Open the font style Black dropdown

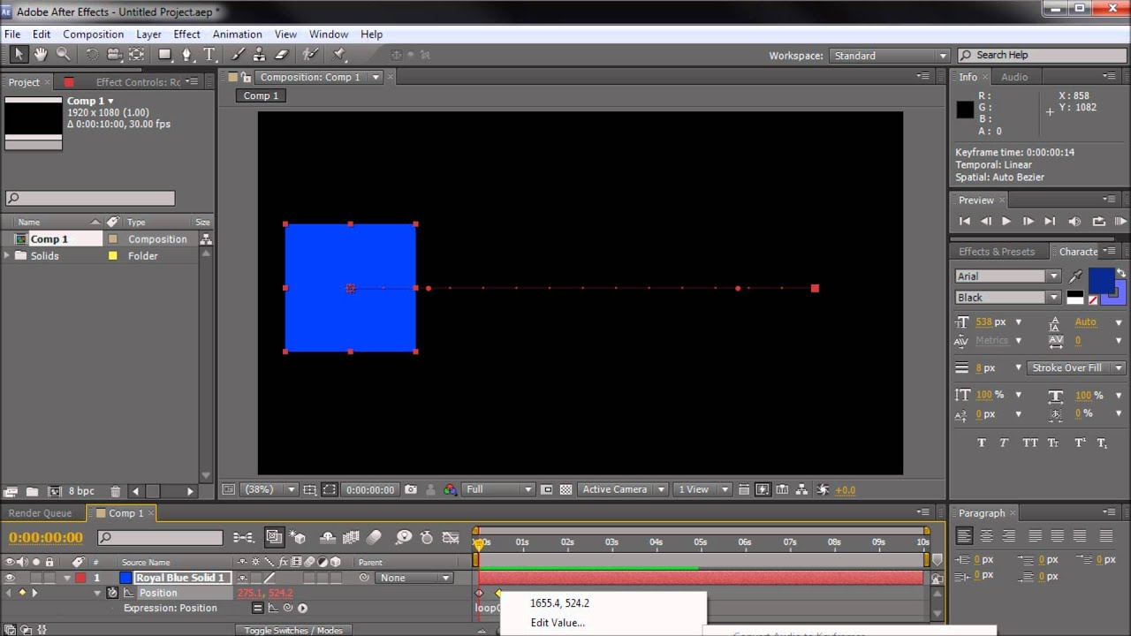click(x=1007, y=298)
